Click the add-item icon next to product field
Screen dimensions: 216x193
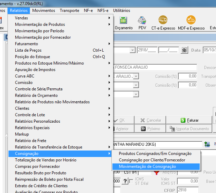207,144
